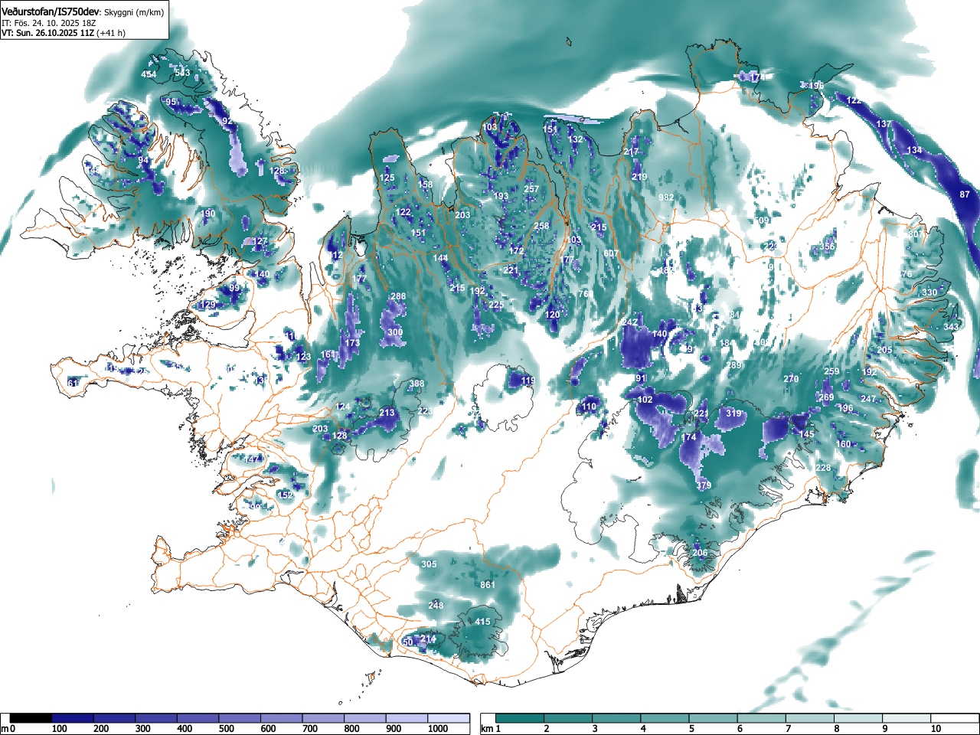Select the 100–200 m dark blue legend segment
Image resolution: width=980 pixels, height=735 pixels.
point(73,718)
